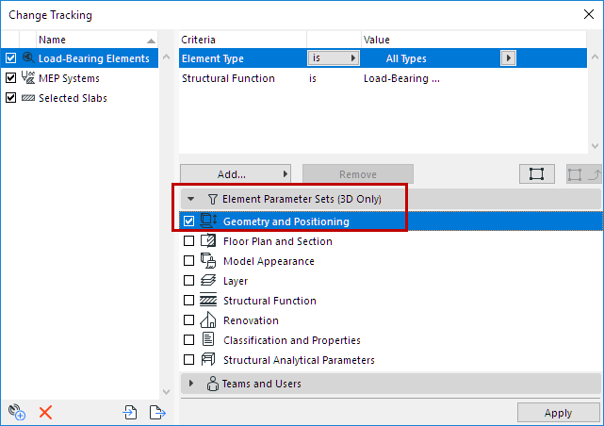Click the selection rectangle button

coord(536,174)
